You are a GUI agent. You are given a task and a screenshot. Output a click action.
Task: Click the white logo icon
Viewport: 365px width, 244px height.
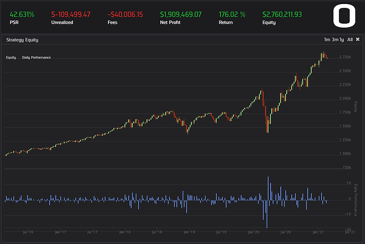[x=344, y=16]
